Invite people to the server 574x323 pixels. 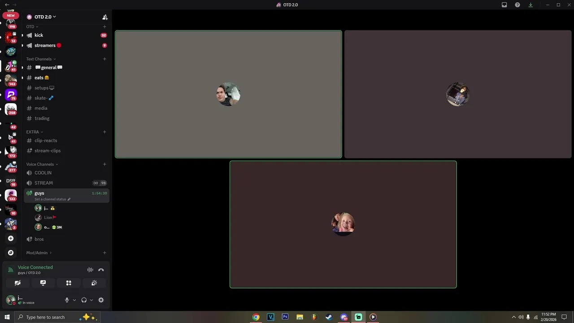click(105, 17)
